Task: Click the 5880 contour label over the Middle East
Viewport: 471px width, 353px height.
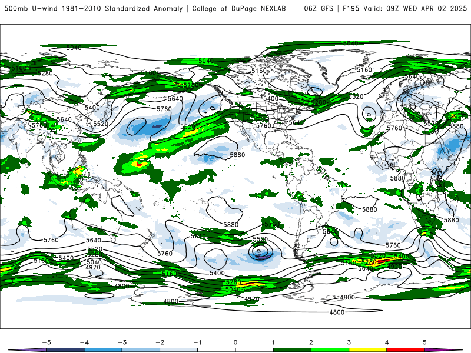Action: click(x=456, y=126)
